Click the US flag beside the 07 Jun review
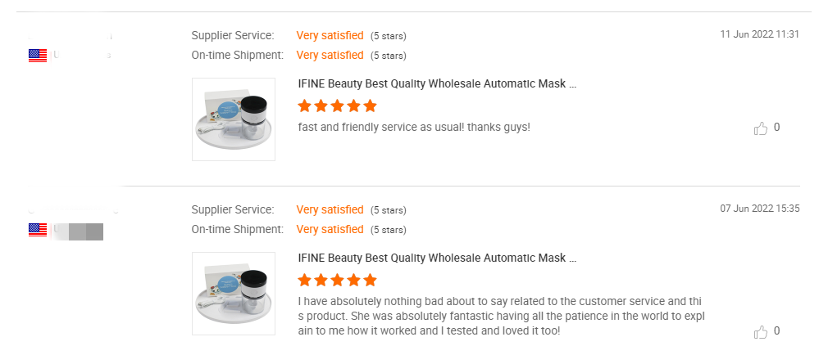Image resolution: width=819 pixels, height=364 pixels. (x=38, y=230)
